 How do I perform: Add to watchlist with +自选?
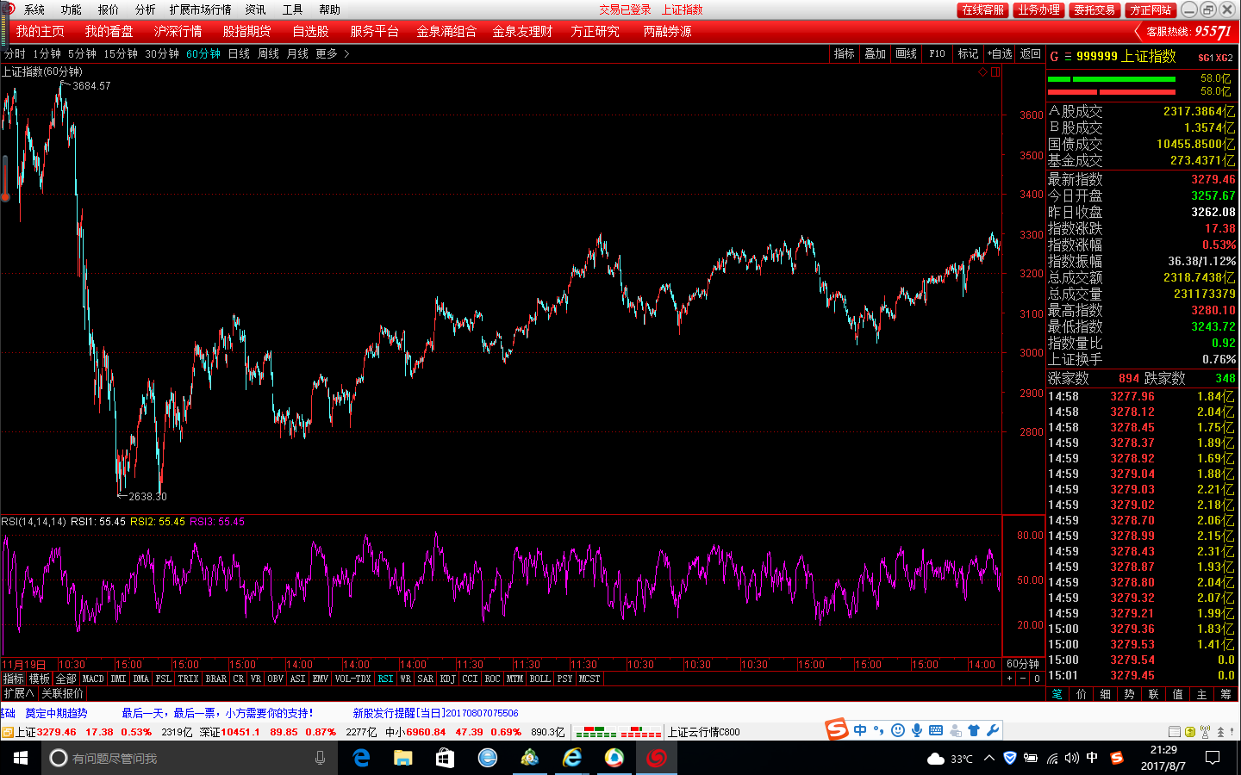coord(1000,53)
